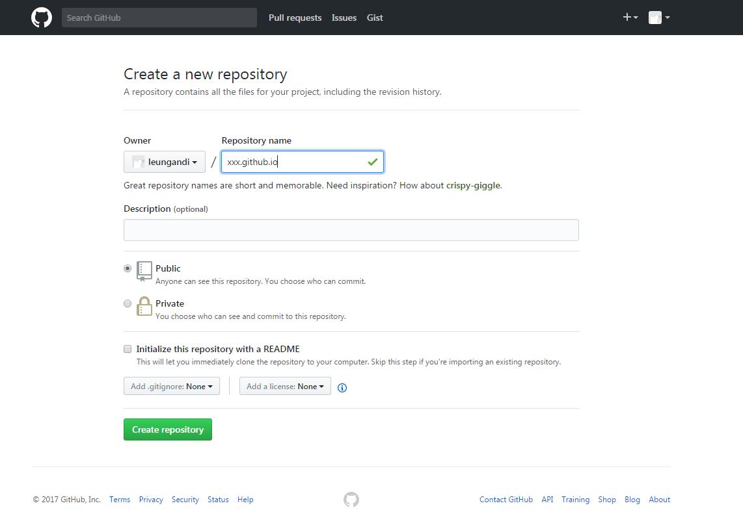Image resolution: width=743 pixels, height=523 pixels.
Task: Click the license info icon
Action: click(x=342, y=388)
